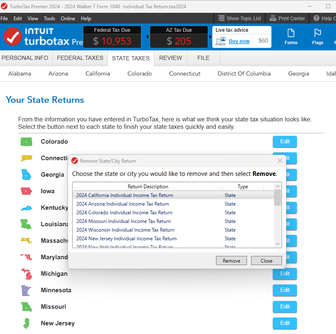Open the Tools menu
Viewport: 336px width, 334px height.
(49, 19)
